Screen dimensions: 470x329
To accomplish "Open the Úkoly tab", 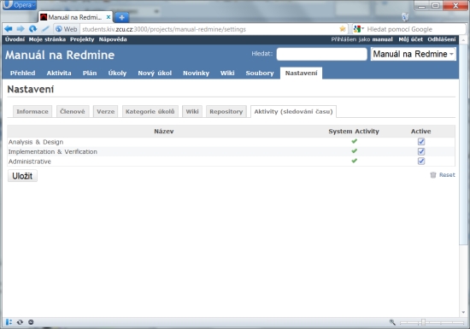I will (x=117, y=73).
